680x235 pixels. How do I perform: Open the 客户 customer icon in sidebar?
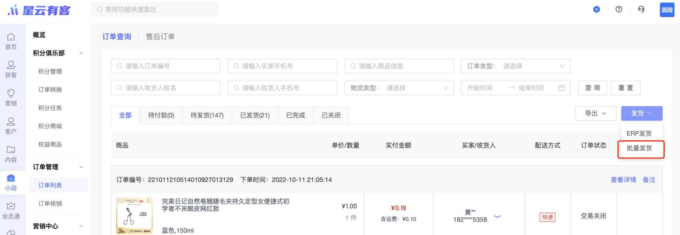[x=11, y=121]
